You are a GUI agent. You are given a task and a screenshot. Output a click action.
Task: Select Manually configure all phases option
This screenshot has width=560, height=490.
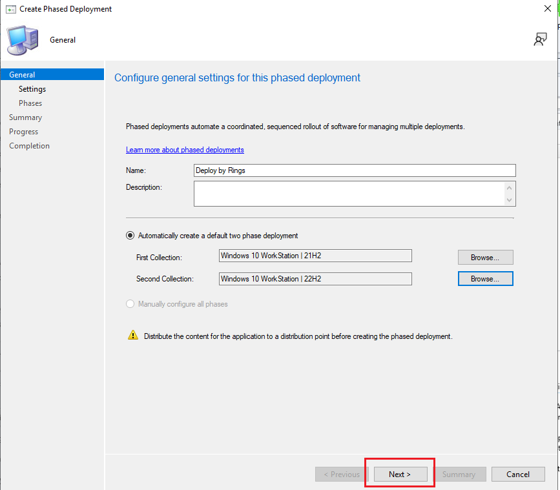[130, 303]
